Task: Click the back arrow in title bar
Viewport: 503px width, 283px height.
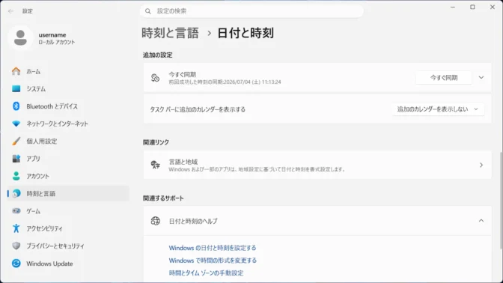Action: tap(11, 11)
